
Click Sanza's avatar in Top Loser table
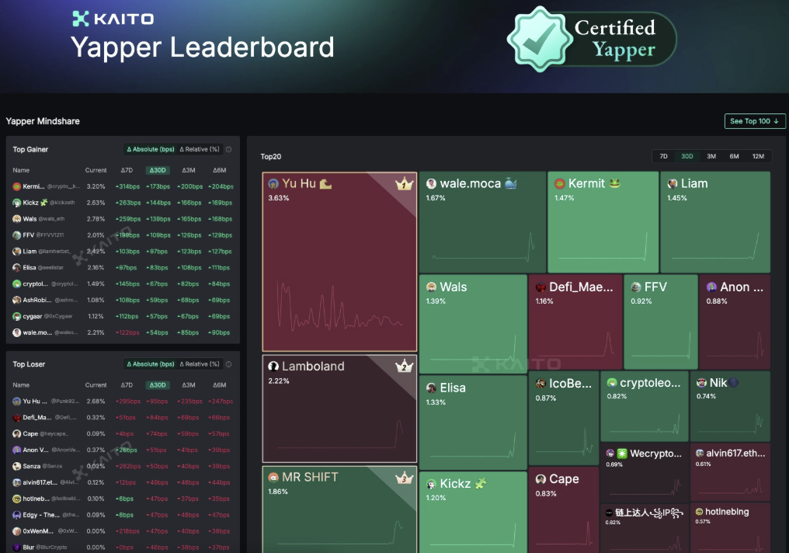tap(16, 467)
